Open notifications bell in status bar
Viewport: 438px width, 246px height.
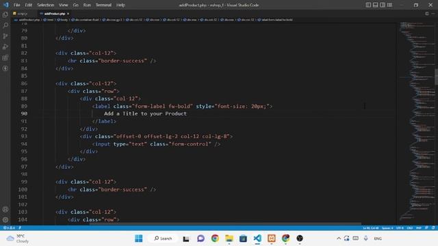point(433,228)
